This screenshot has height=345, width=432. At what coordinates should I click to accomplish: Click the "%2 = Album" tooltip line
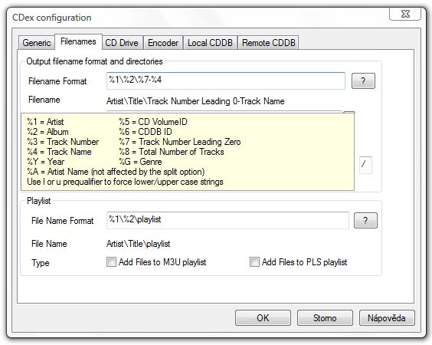coord(47,132)
